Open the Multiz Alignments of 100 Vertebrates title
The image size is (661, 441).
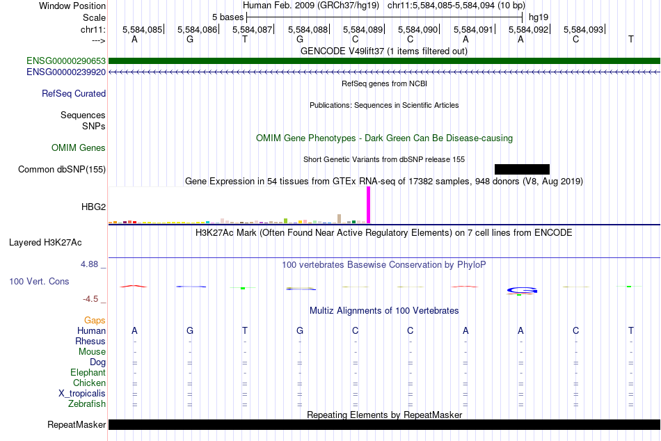click(x=384, y=311)
